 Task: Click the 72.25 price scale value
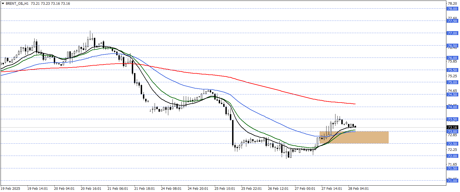point(452,149)
